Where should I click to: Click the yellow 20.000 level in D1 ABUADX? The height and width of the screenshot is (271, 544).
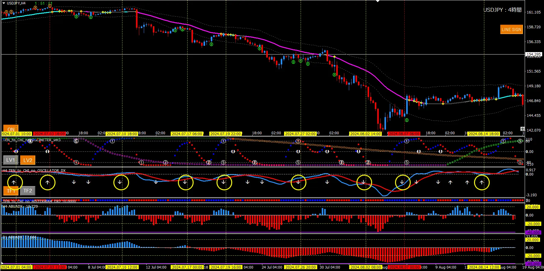533,240
